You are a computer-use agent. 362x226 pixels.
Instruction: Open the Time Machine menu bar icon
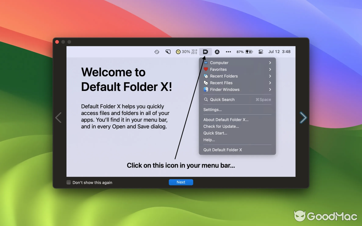[157, 52]
